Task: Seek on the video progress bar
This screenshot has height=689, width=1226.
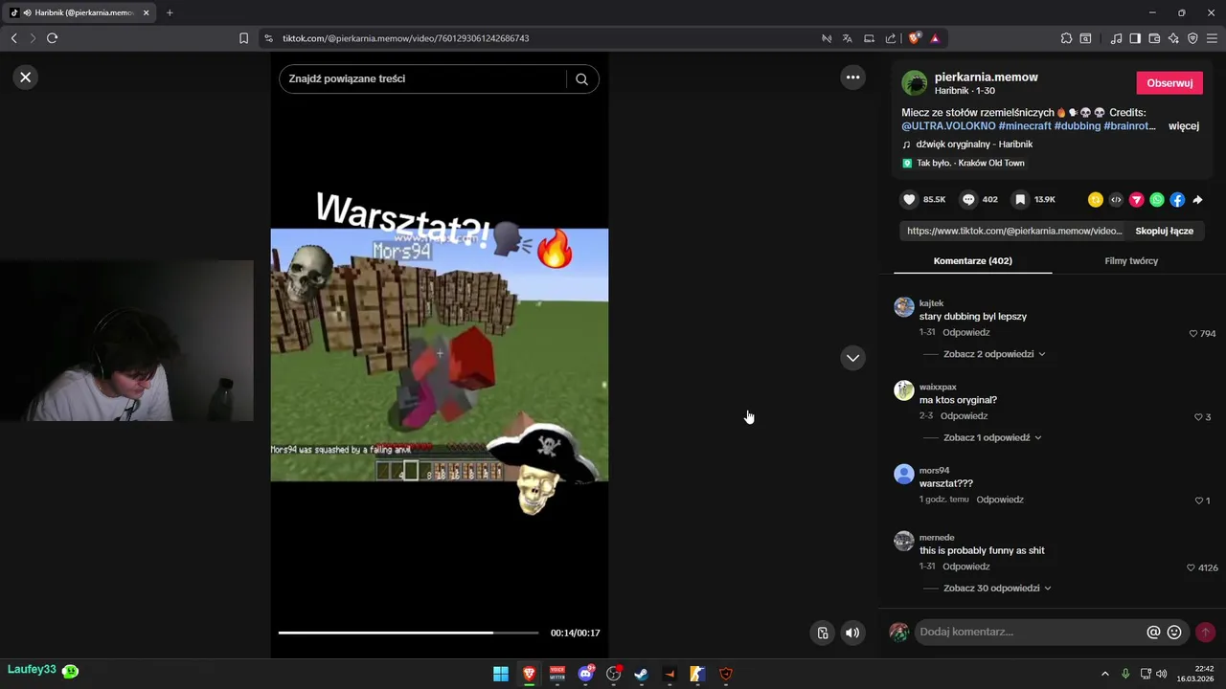Action: coord(408,633)
